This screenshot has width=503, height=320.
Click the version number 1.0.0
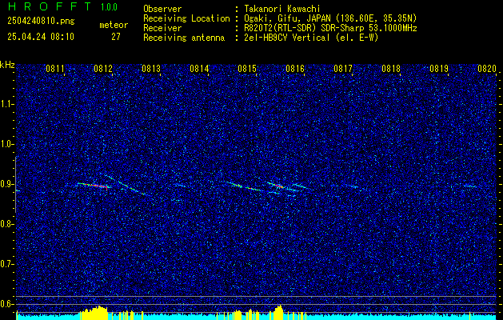tap(109, 6)
